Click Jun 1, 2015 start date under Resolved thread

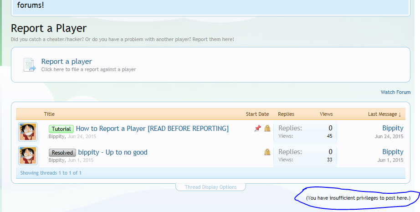tap(80, 160)
